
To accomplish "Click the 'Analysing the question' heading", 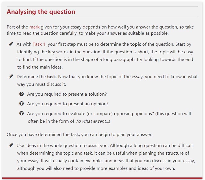I will [41, 12].
